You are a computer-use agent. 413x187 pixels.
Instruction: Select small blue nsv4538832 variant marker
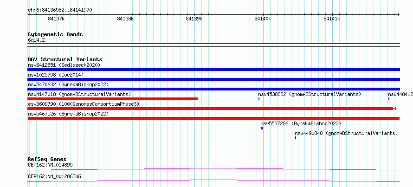click(x=259, y=99)
